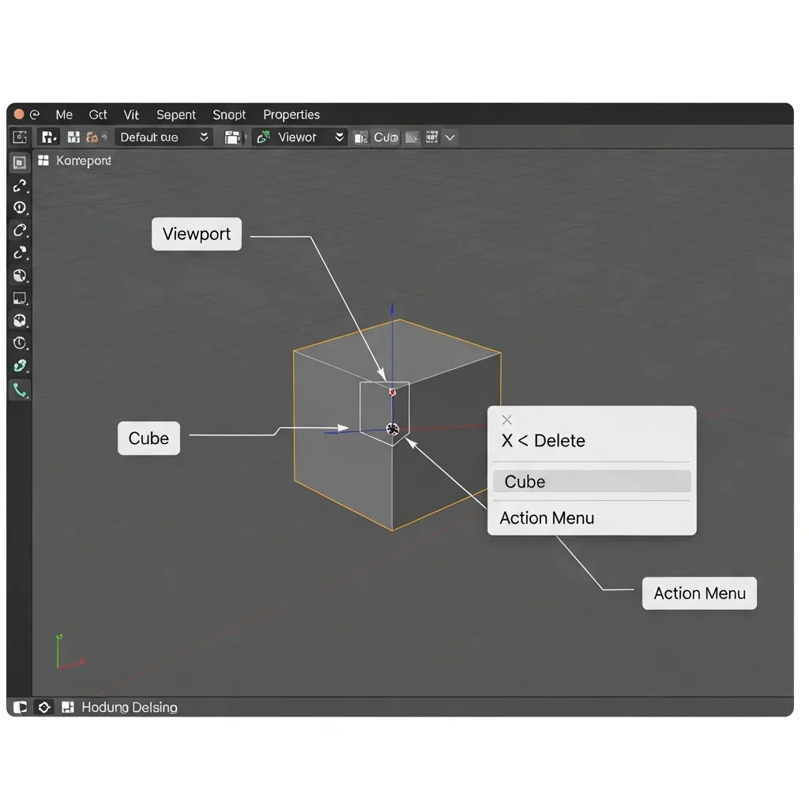Open the Gct menu
Image resolution: width=809 pixels, height=809 pixels.
pos(97,115)
